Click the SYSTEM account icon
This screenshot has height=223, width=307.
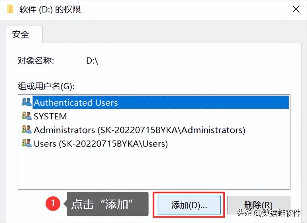click(x=26, y=116)
